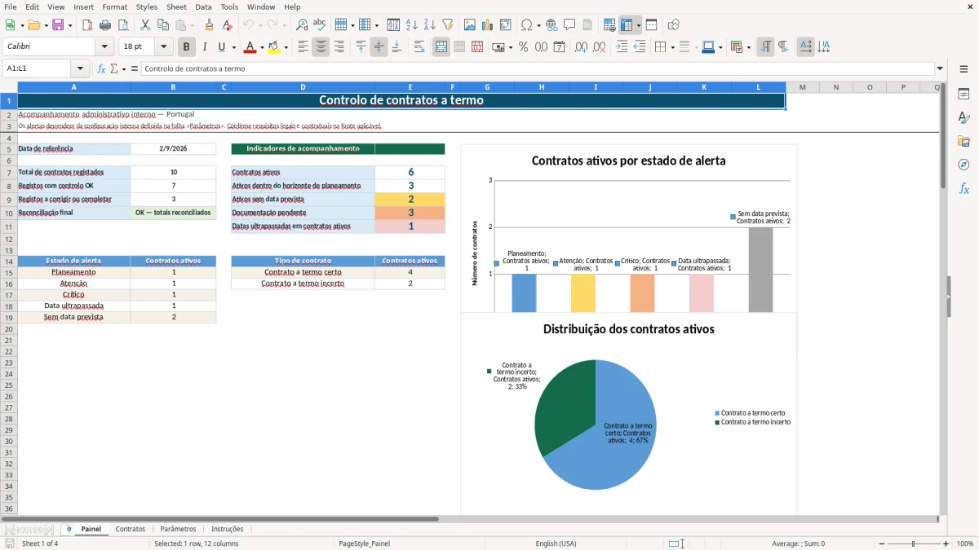Toggle Underline formatting
979x550 pixels.
(221, 47)
